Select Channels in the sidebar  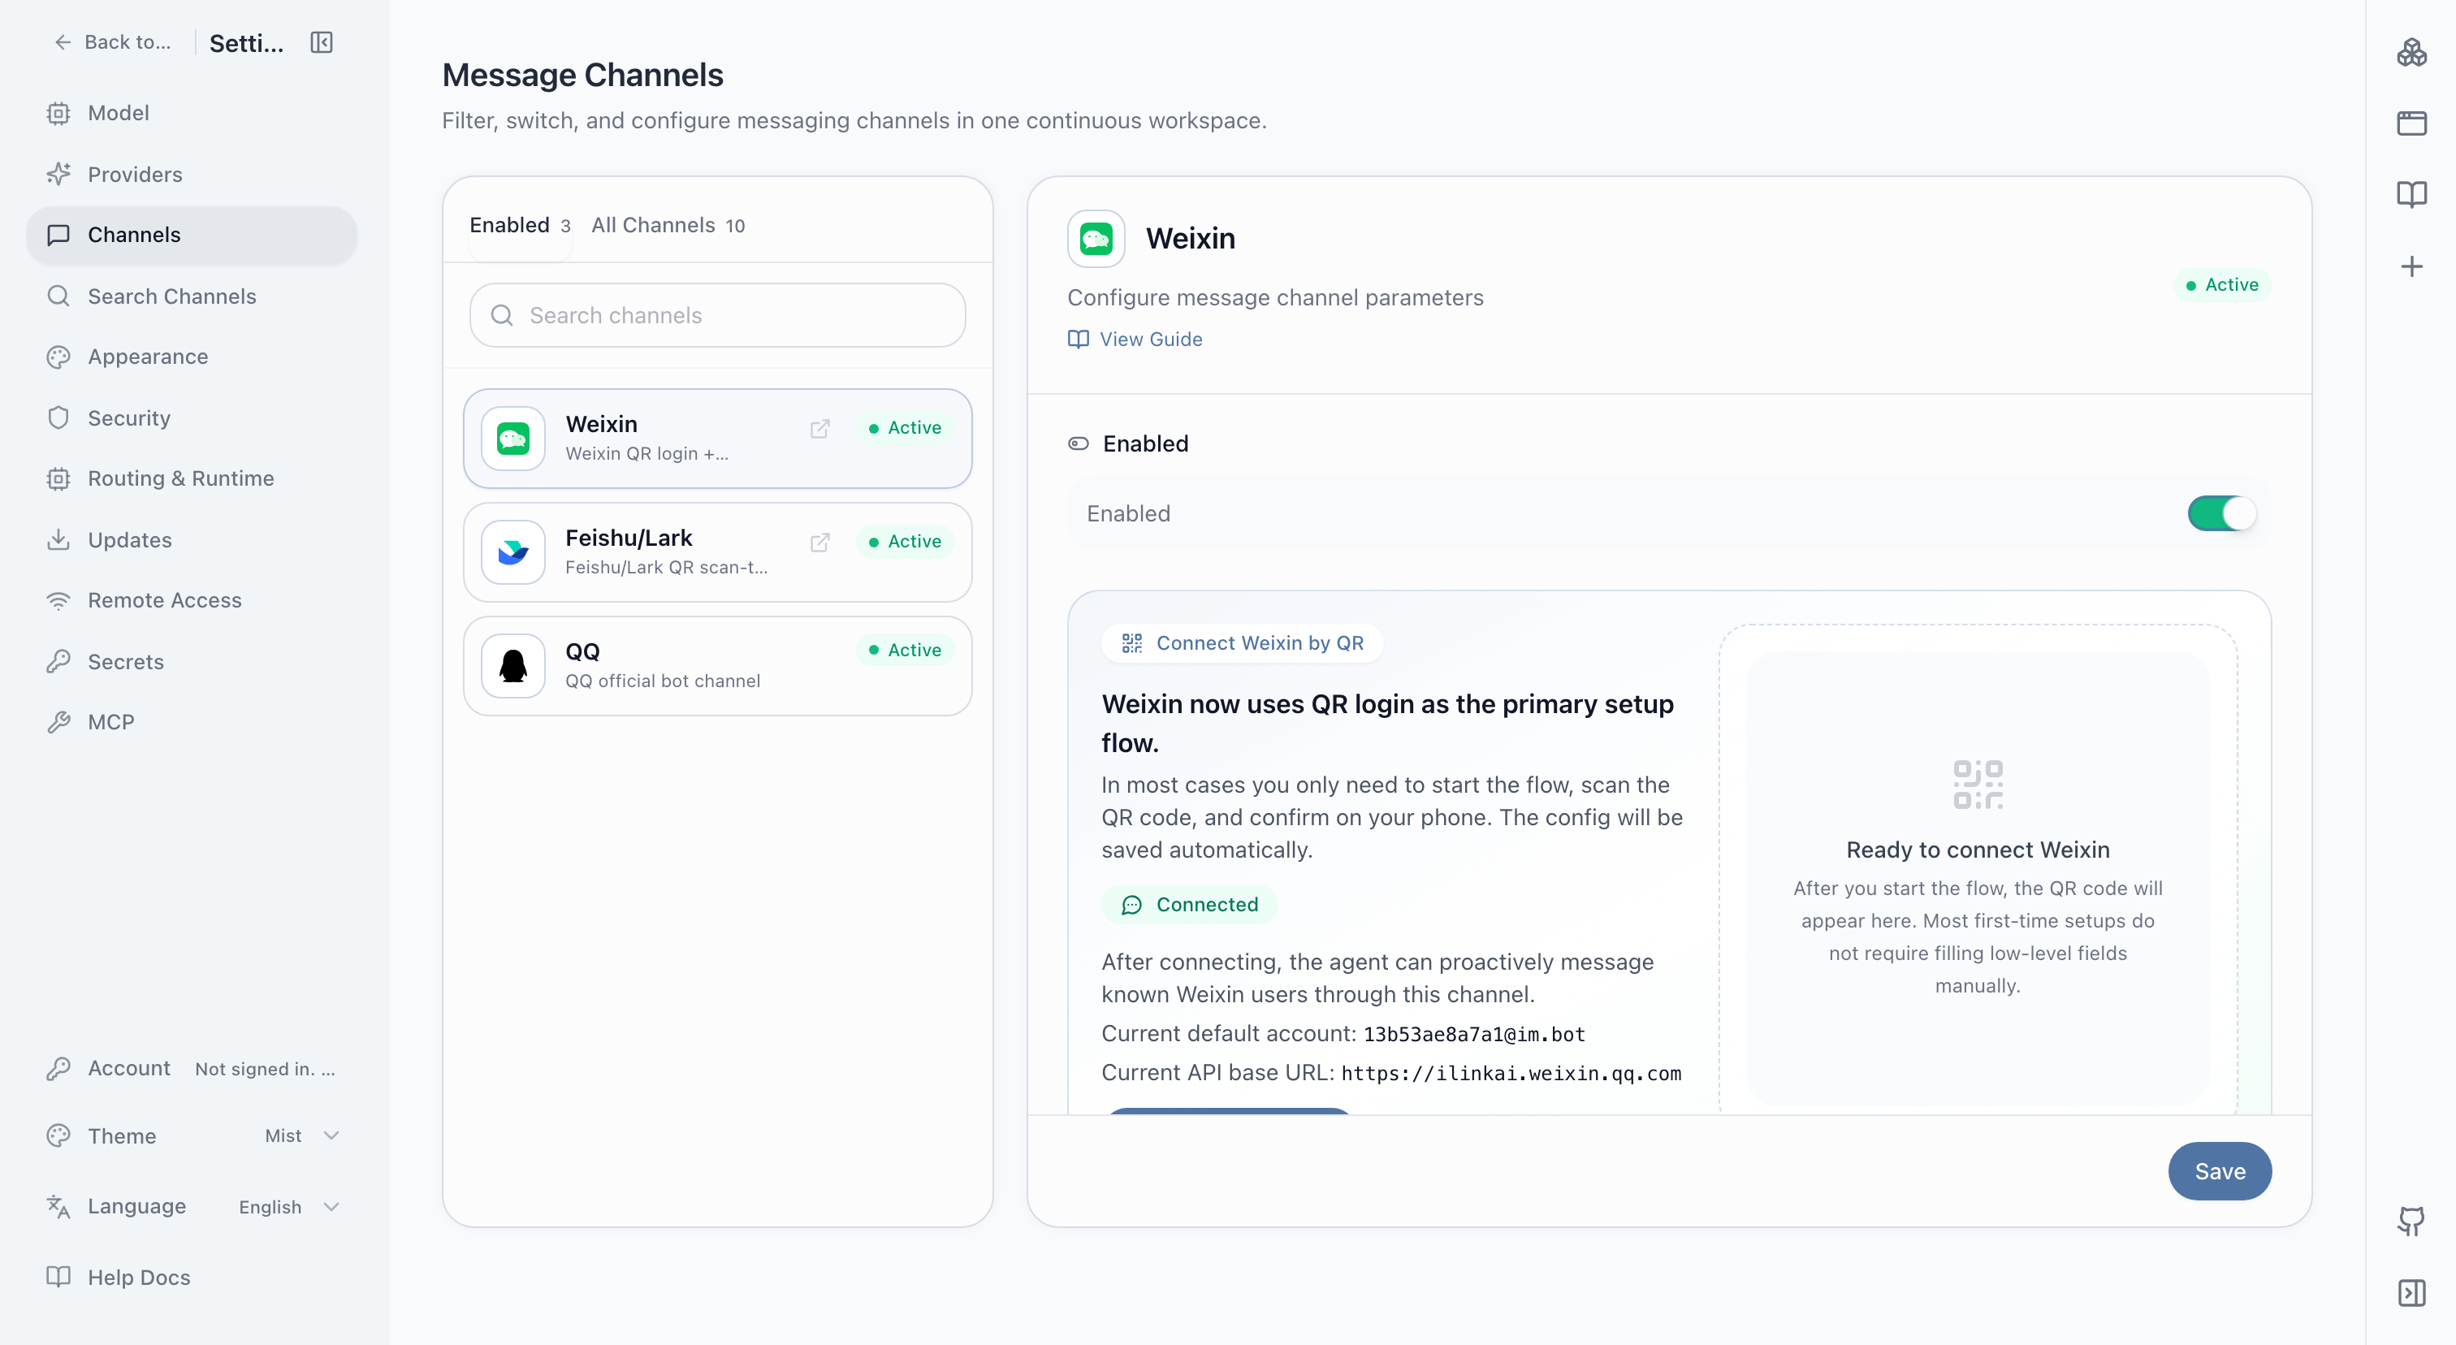click(192, 235)
